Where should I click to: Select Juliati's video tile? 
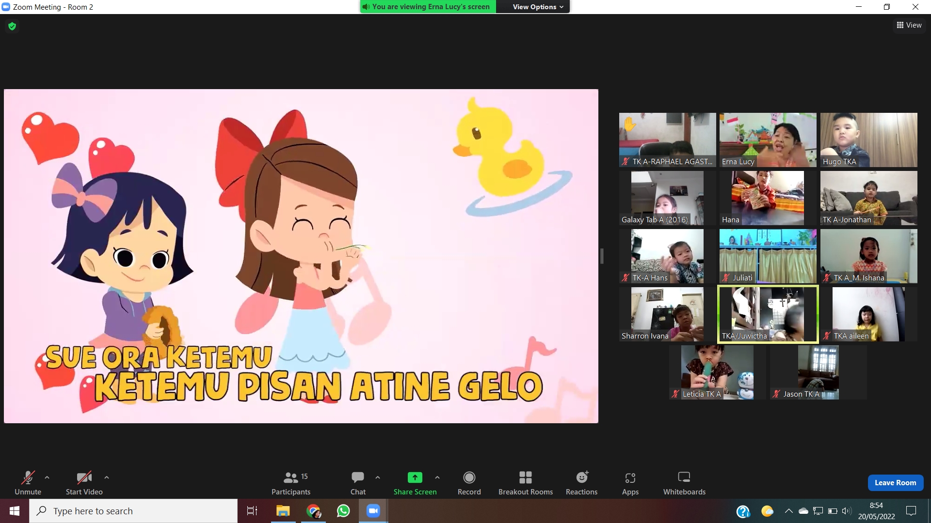(x=768, y=256)
